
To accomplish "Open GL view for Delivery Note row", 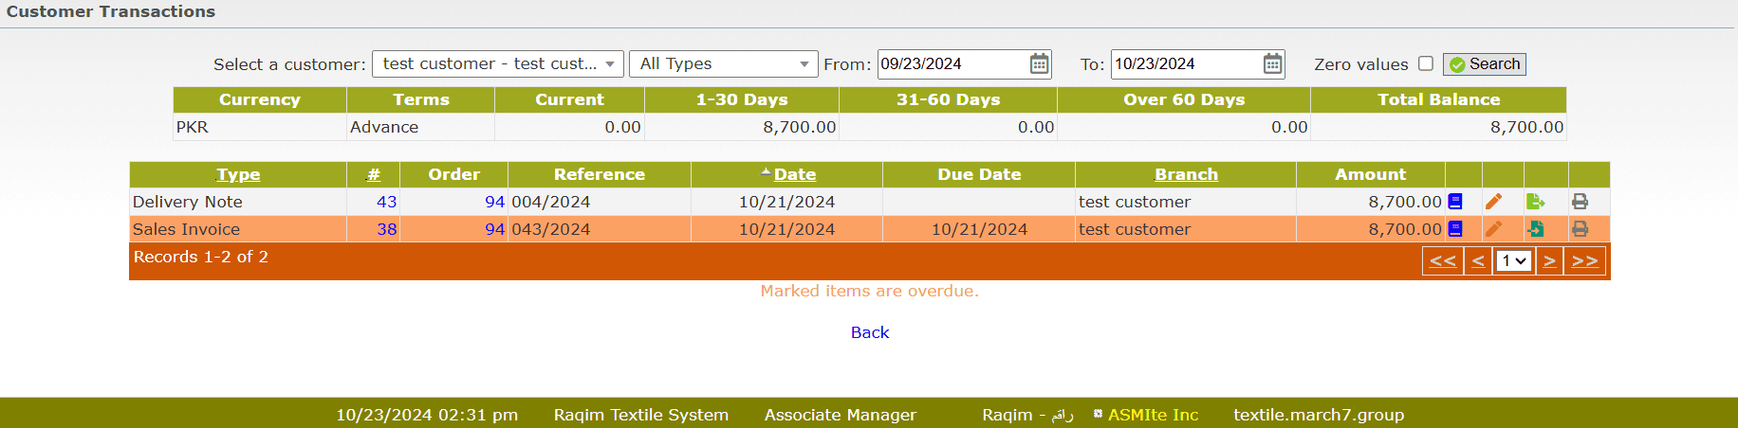I will [1455, 202].
